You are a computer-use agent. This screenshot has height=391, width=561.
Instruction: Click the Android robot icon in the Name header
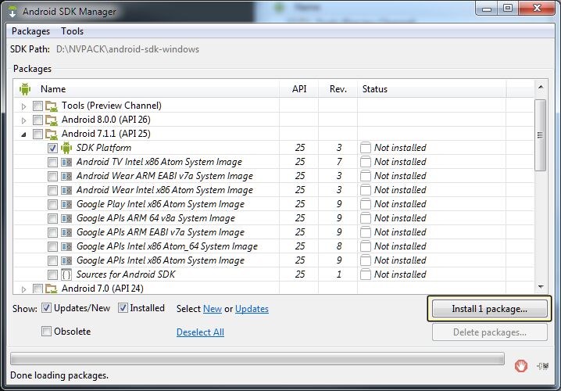tap(25, 89)
